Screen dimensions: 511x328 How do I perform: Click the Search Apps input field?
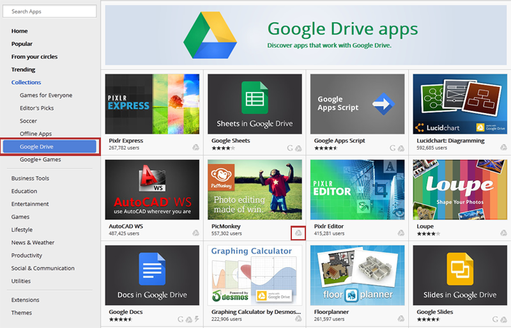(50, 12)
